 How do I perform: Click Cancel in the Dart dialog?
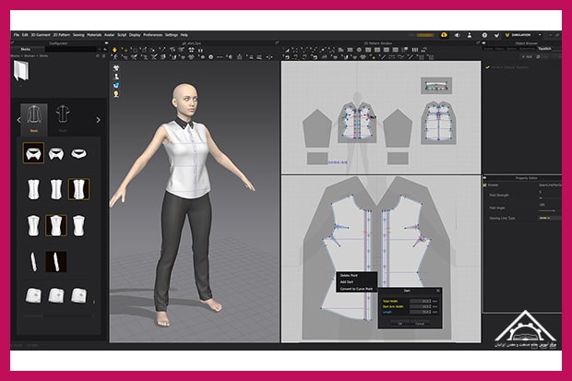click(420, 324)
